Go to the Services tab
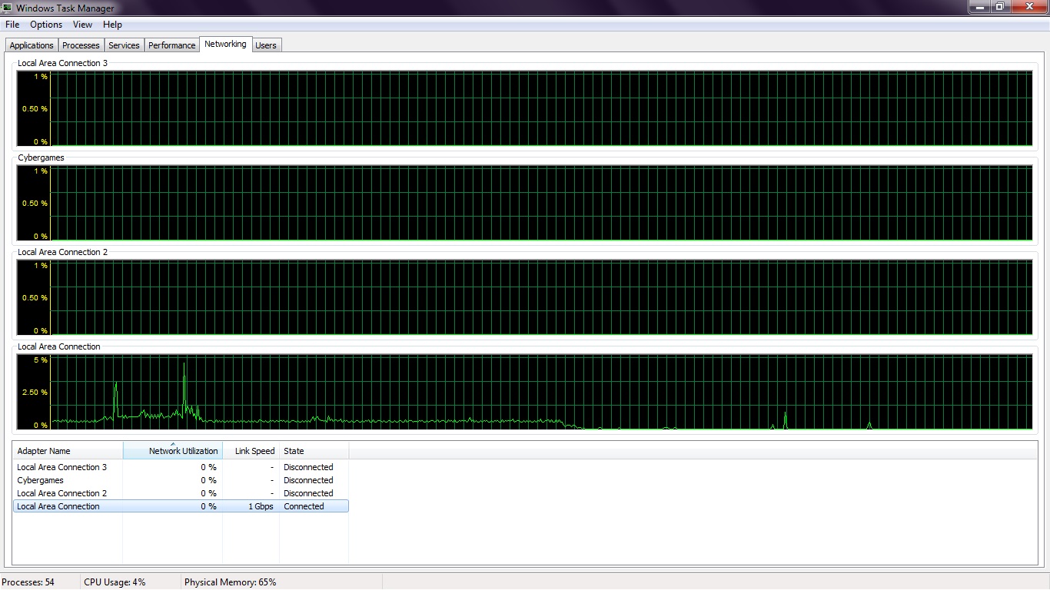 (124, 45)
